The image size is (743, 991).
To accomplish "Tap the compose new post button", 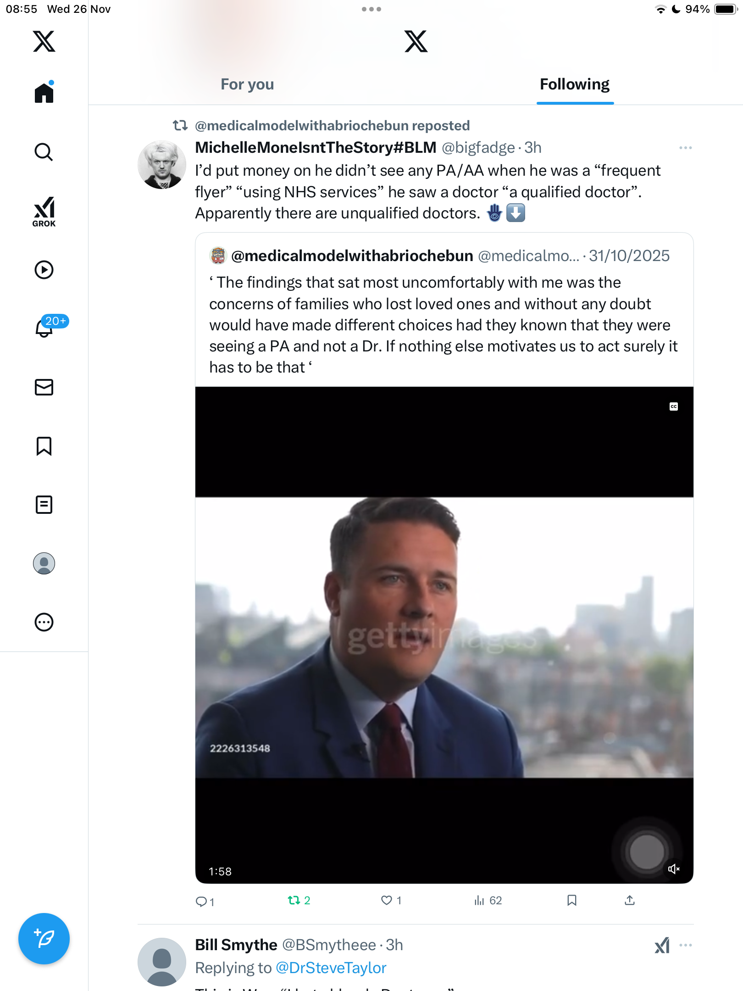I will 44,939.
